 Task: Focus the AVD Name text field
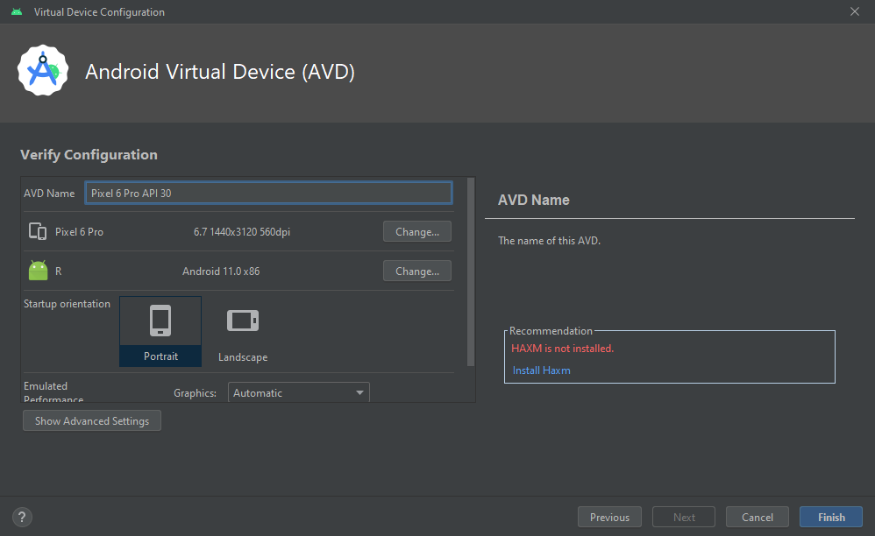[268, 193]
